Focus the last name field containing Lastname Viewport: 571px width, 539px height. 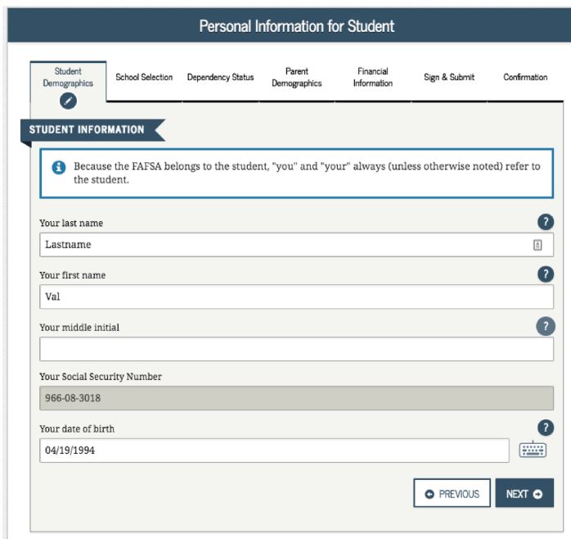[x=296, y=245]
